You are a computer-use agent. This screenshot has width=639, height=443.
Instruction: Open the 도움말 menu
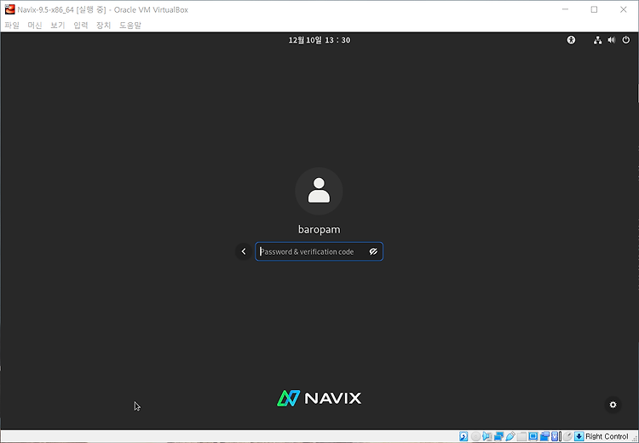[130, 26]
